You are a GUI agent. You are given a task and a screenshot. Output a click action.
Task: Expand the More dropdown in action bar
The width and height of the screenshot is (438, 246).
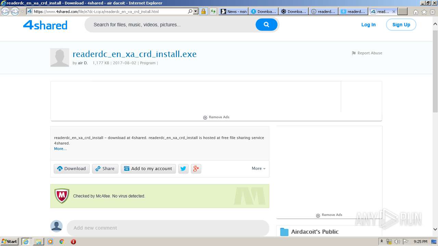coord(258,168)
